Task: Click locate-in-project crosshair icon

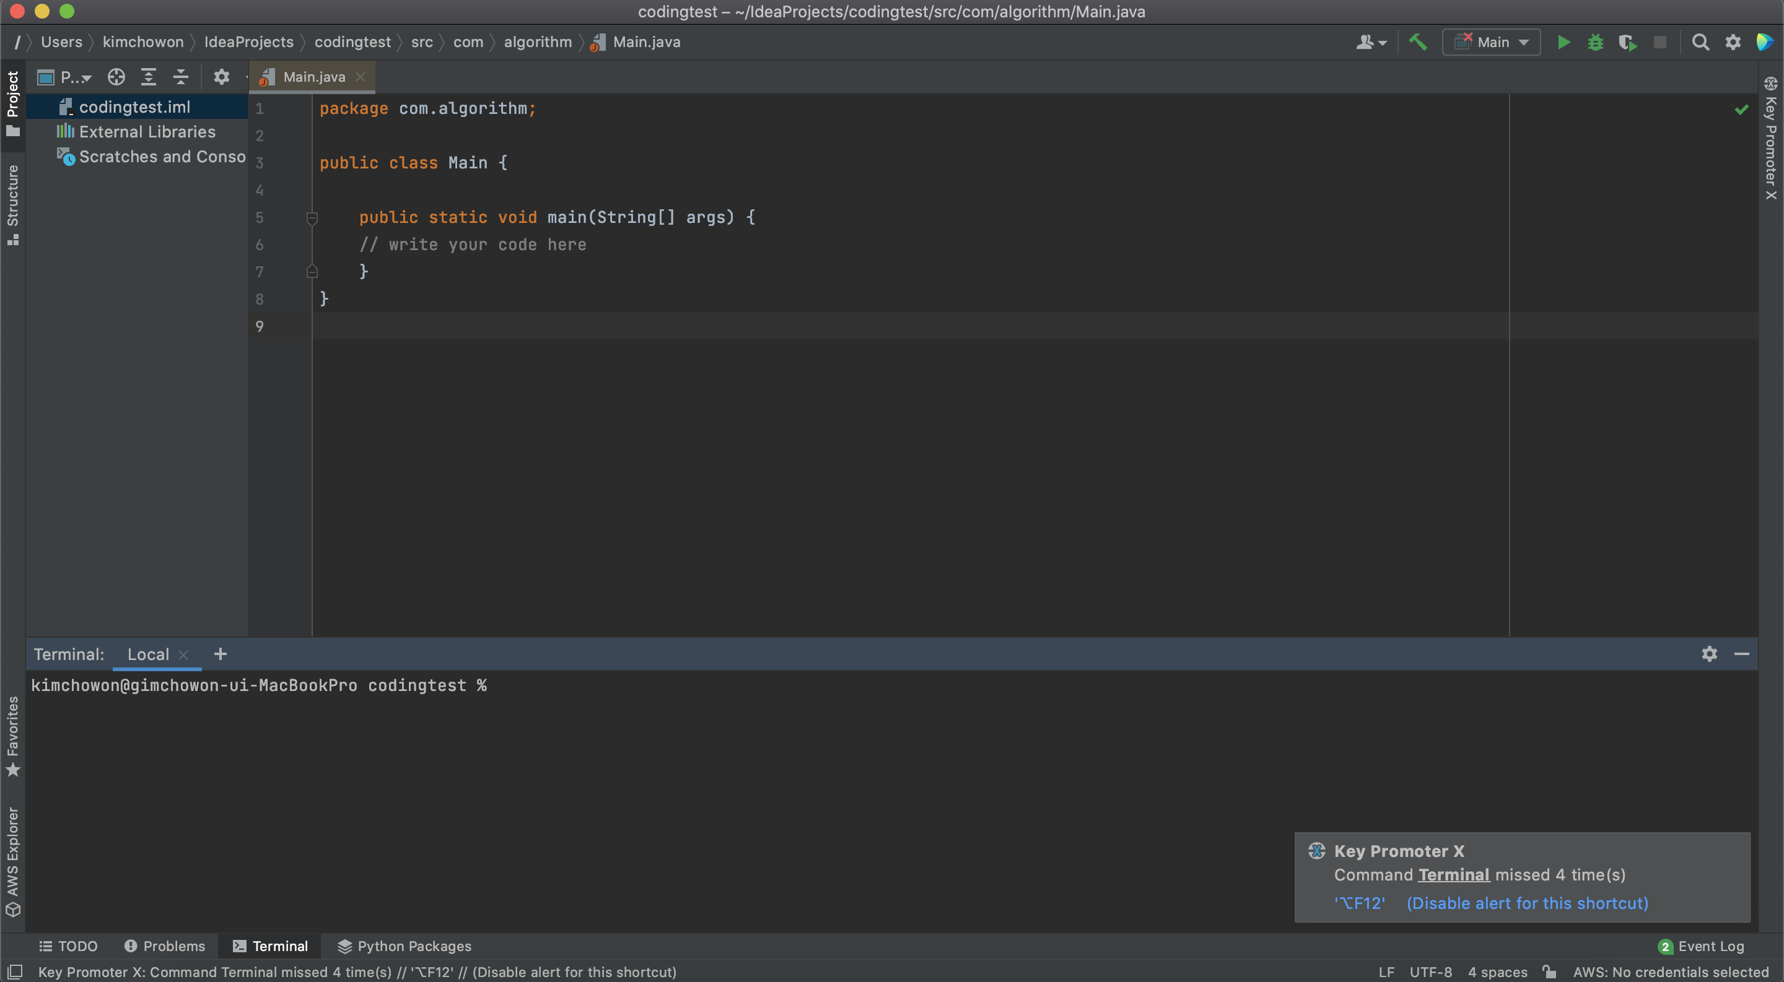Action: coord(116,77)
